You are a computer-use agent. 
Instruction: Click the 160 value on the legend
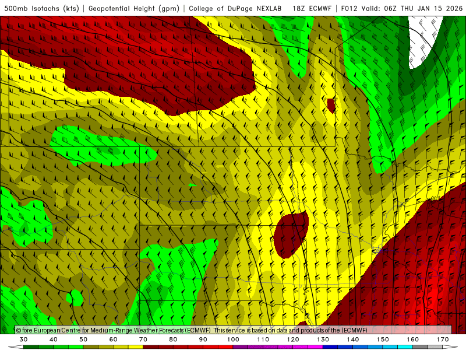413,339
